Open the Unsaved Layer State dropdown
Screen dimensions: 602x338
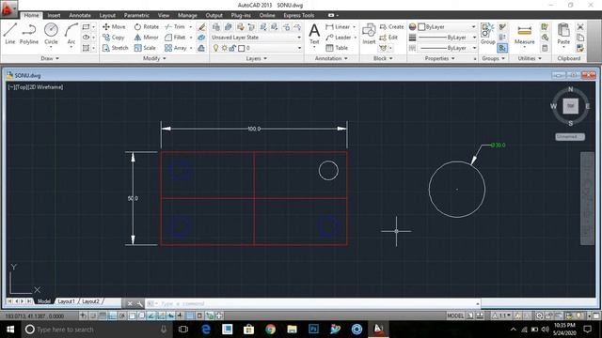pyautogui.click(x=257, y=38)
